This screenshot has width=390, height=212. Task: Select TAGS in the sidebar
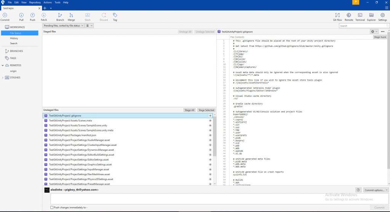[13, 58]
